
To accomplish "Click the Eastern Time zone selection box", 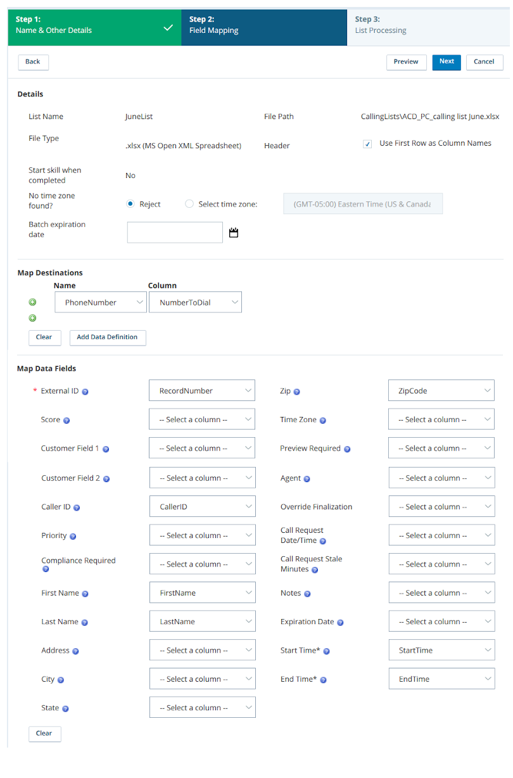I will (x=363, y=204).
